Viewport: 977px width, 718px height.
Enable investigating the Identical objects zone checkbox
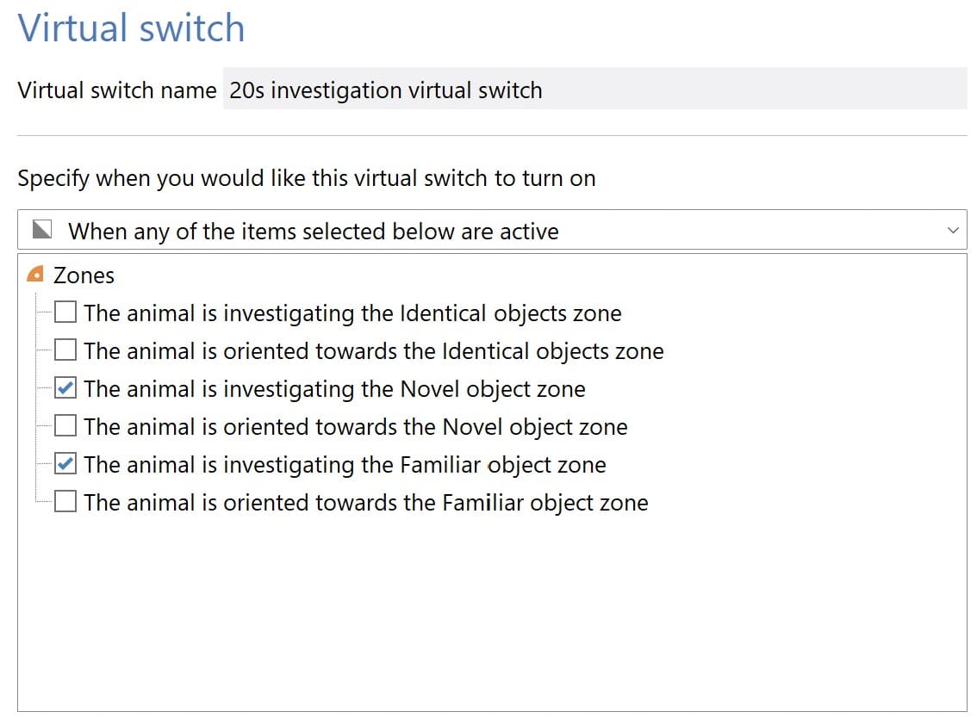[x=65, y=313]
